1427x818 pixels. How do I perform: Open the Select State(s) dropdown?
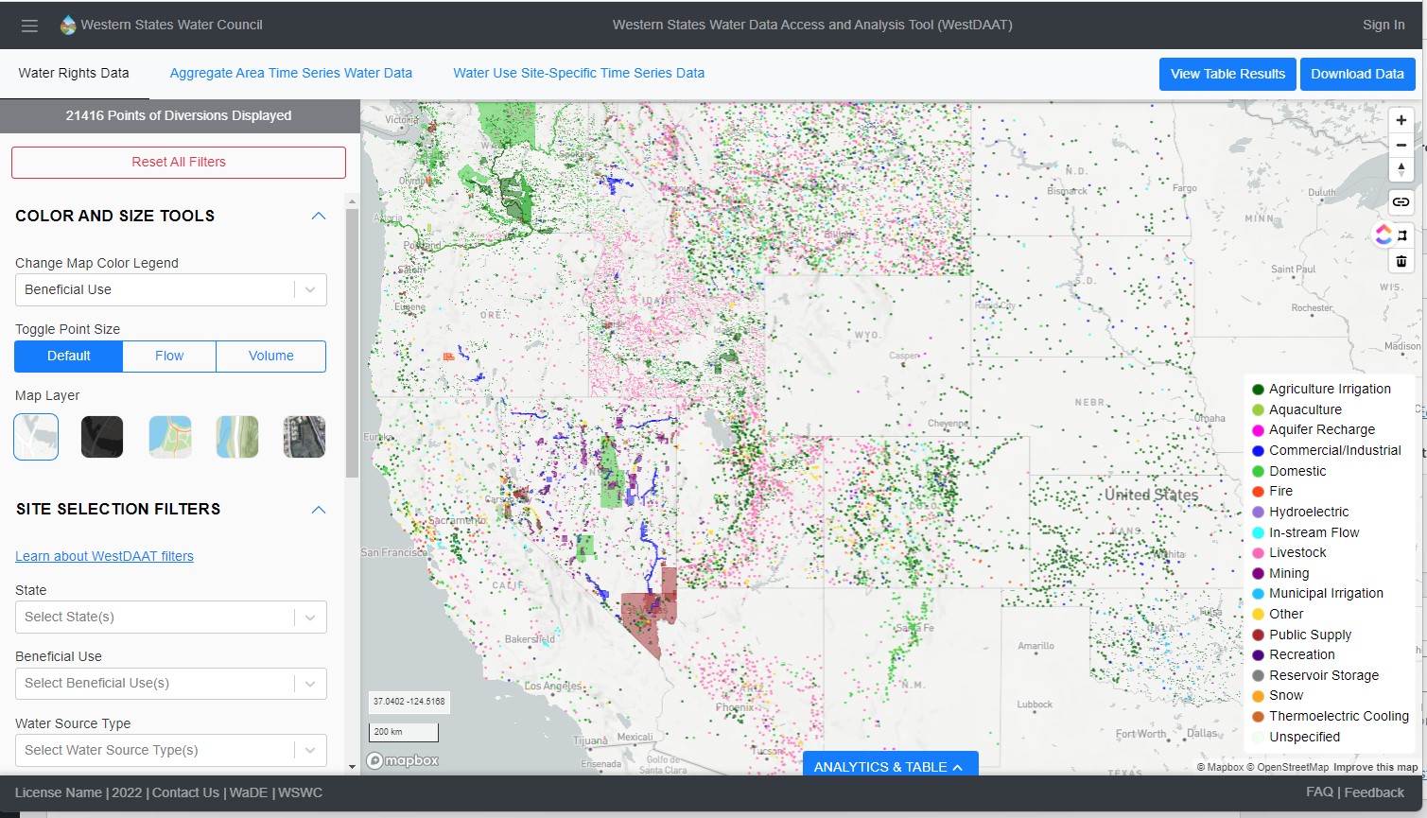point(170,618)
